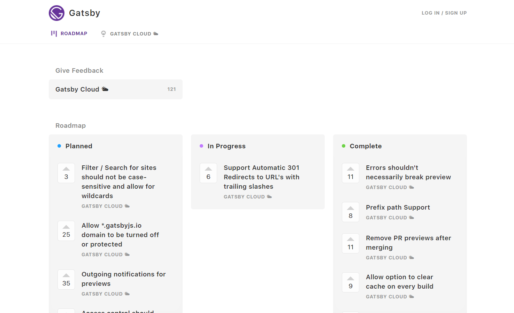Open Allow option to clear cache post
Viewport: 514px width, 313px height.
(400, 282)
